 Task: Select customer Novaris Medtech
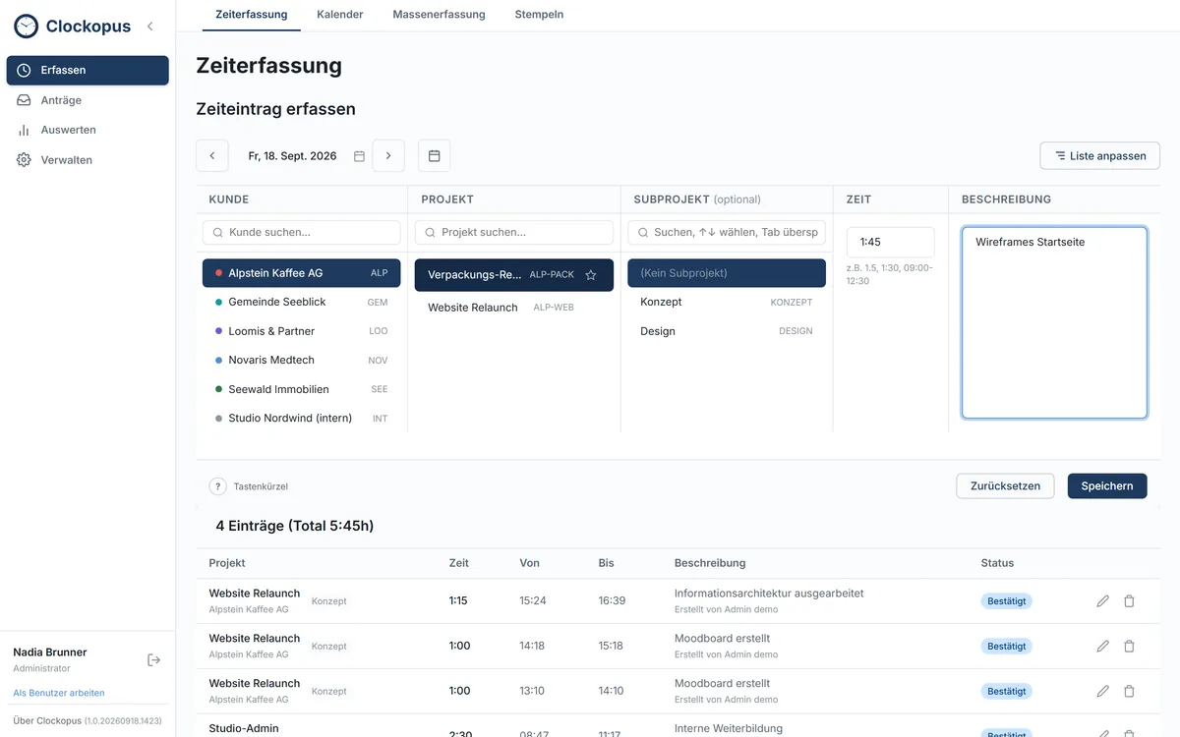tap(302, 361)
